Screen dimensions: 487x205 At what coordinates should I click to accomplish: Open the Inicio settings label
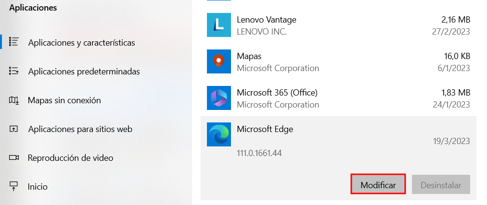(x=38, y=186)
